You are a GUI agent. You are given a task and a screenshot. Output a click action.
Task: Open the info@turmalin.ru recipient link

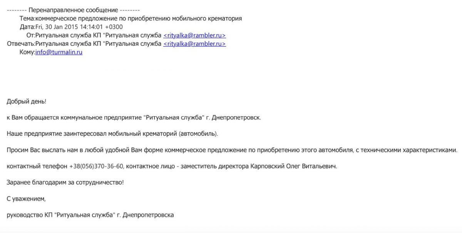click(x=59, y=52)
